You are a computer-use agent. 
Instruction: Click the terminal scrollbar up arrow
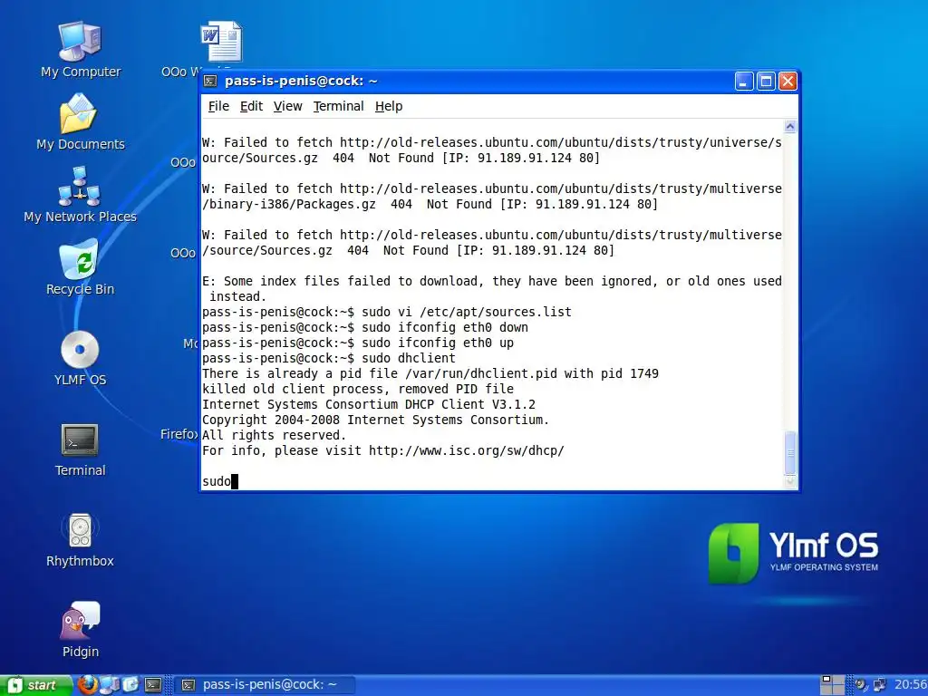(790, 126)
